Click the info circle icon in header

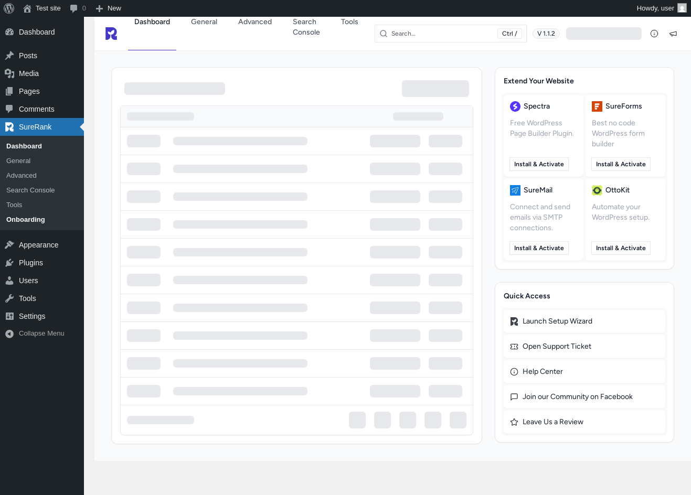coord(654,34)
